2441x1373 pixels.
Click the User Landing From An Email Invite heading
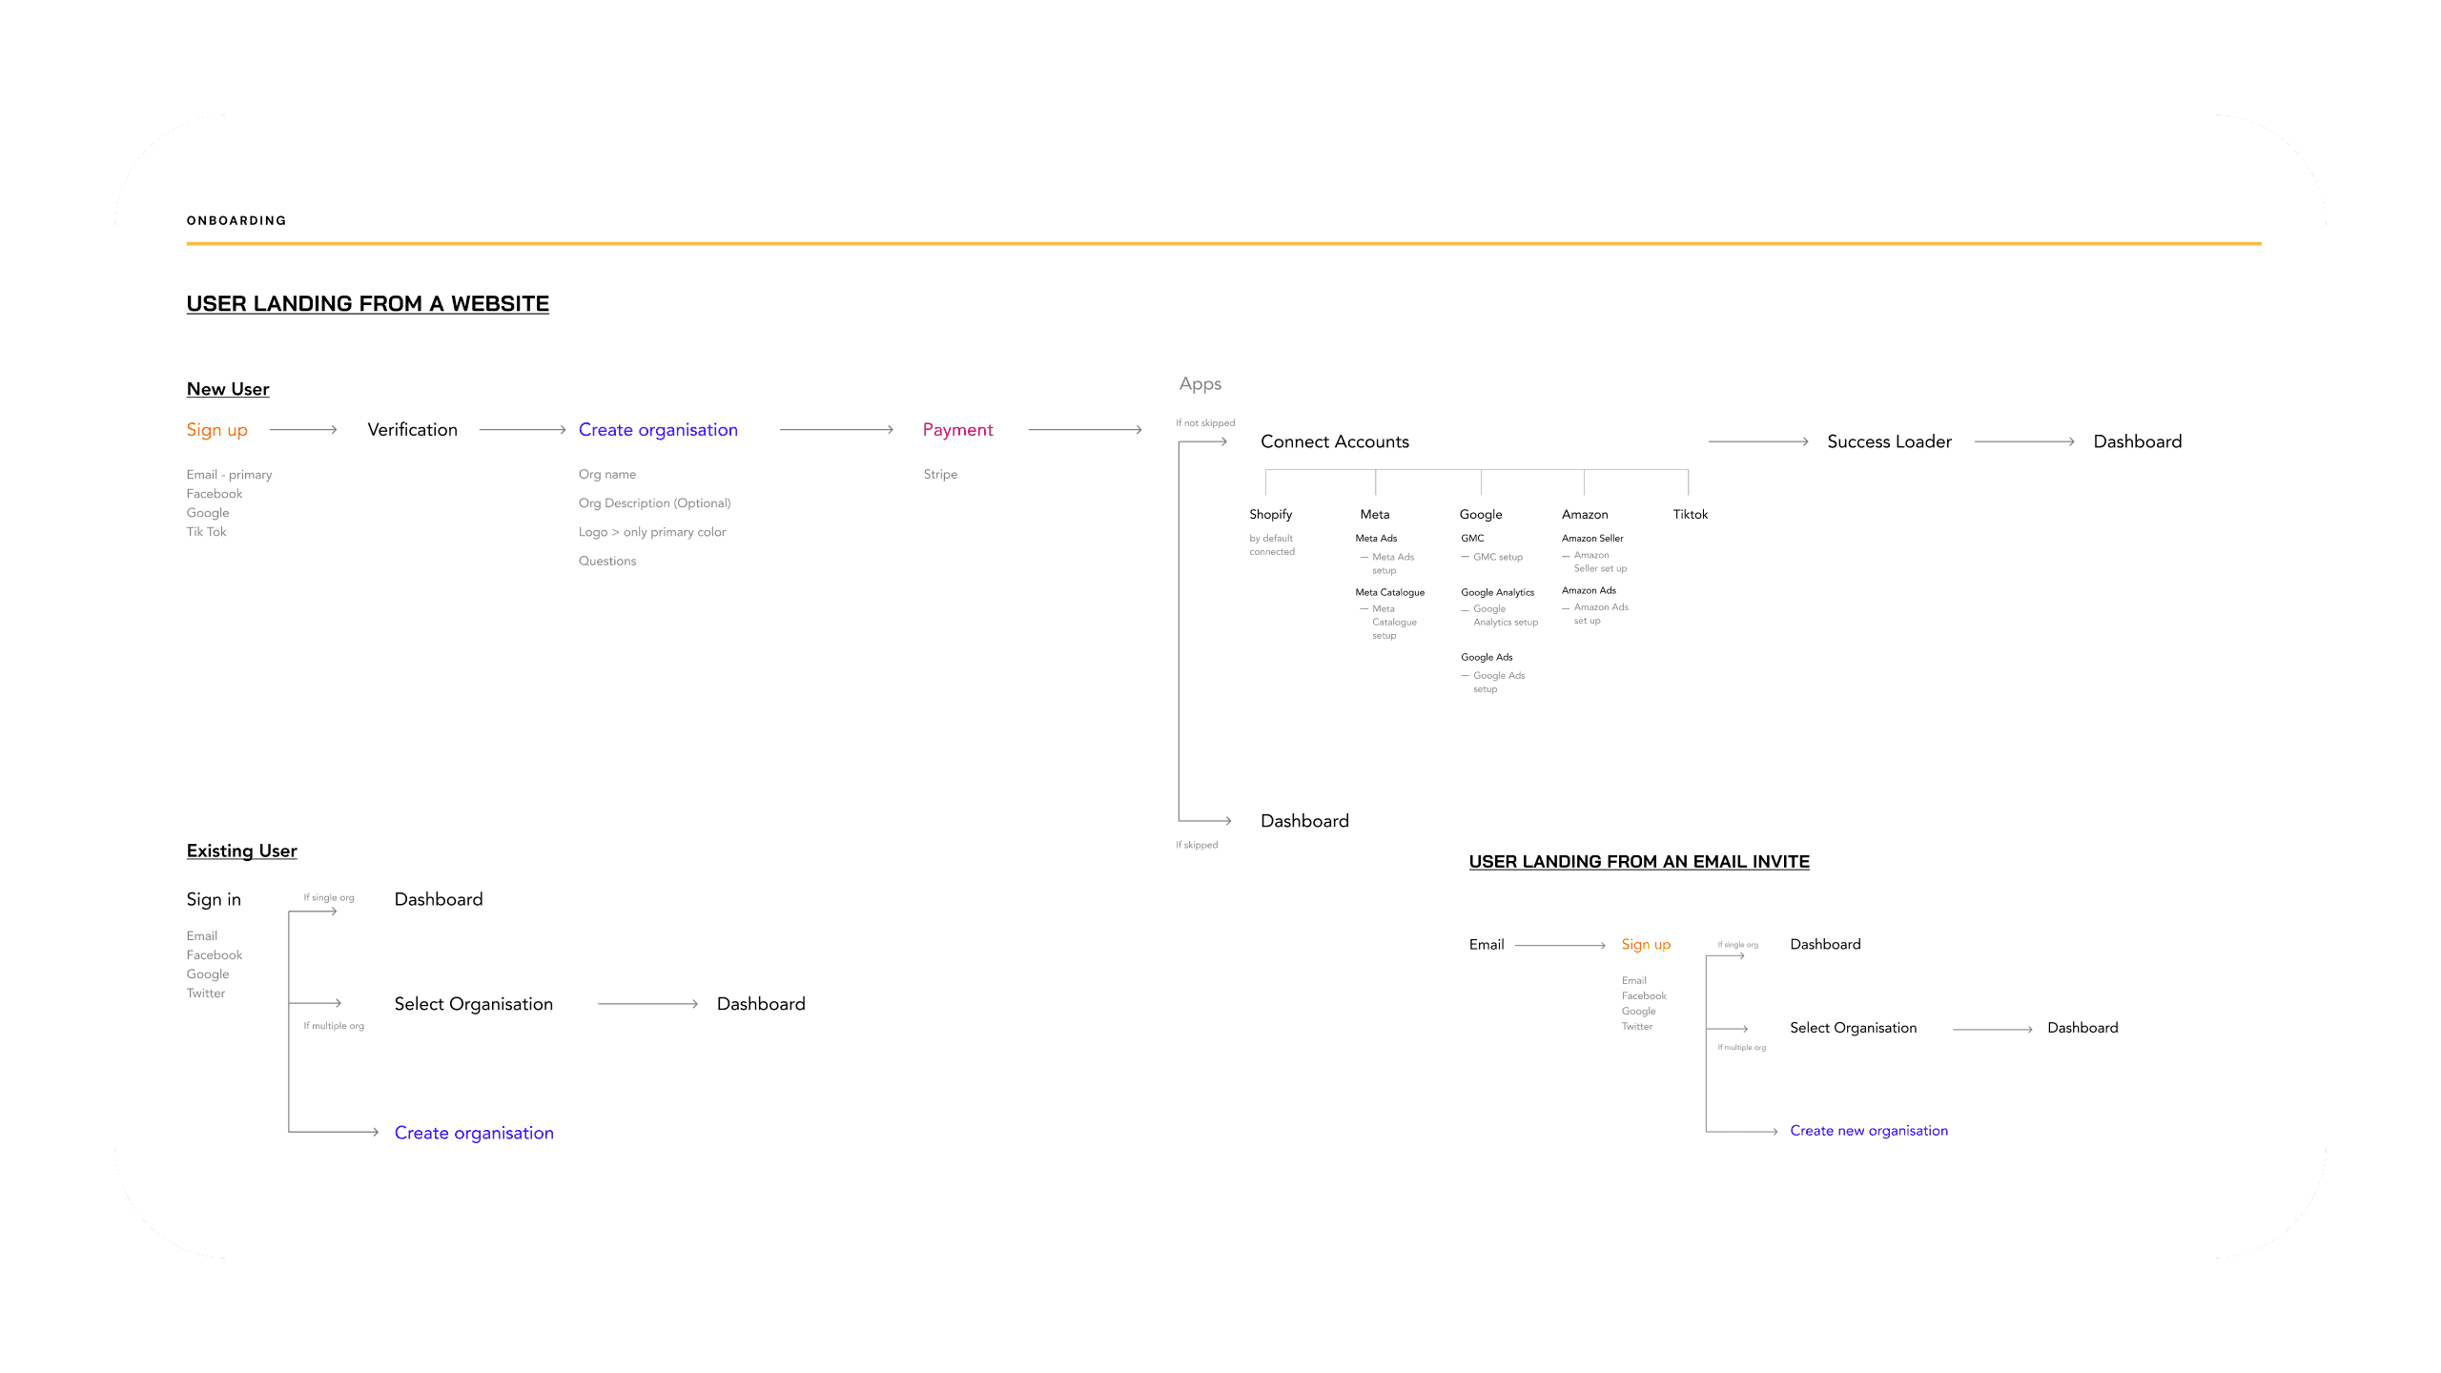[1638, 862]
